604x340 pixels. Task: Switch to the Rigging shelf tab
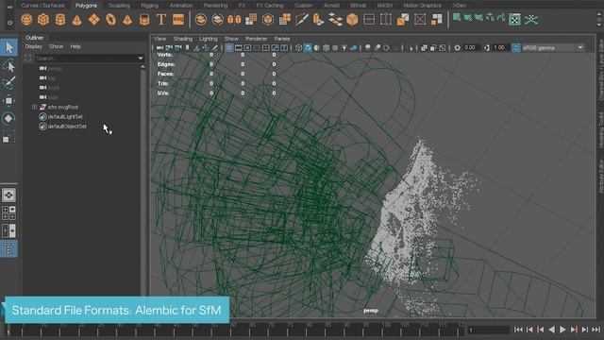point(149,6)
